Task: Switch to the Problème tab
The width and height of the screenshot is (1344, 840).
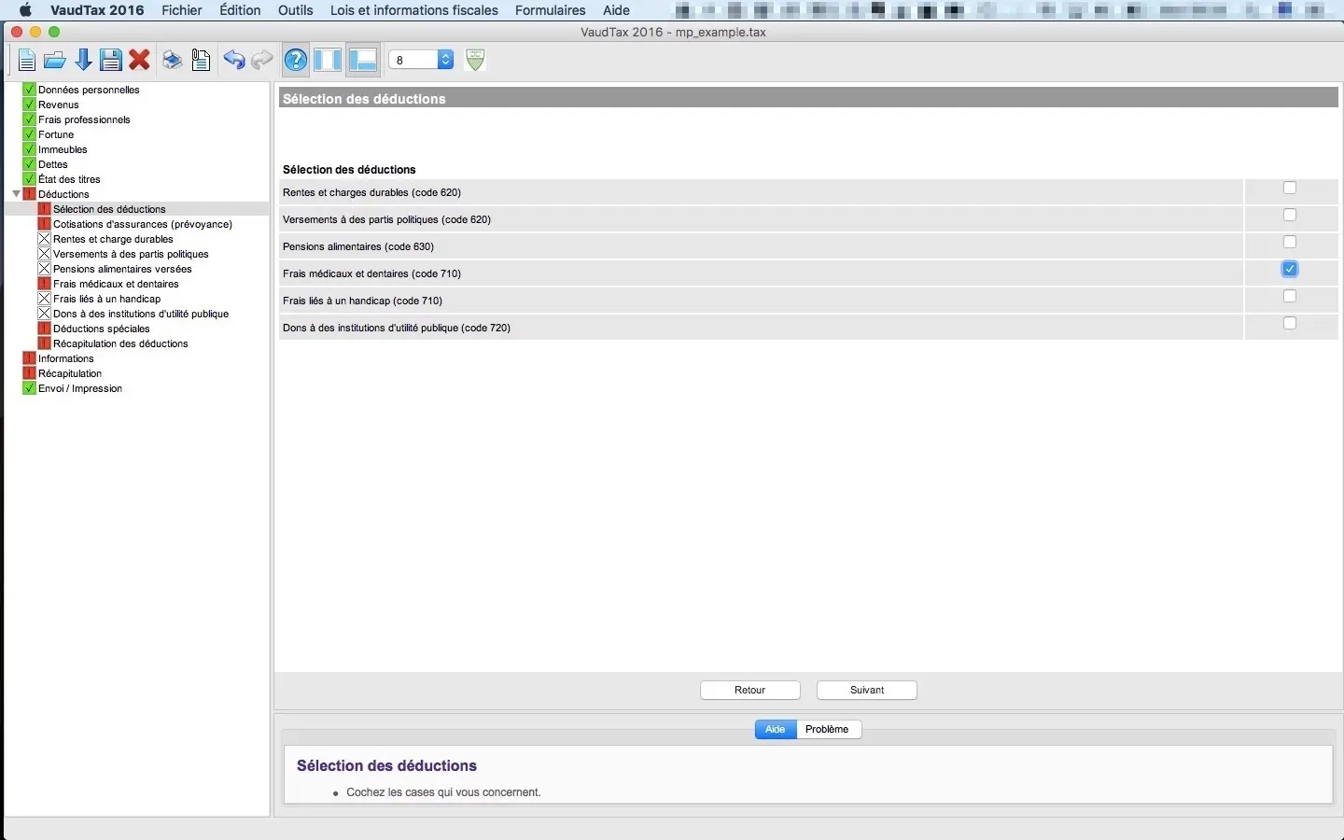Action: coord(828,729)
